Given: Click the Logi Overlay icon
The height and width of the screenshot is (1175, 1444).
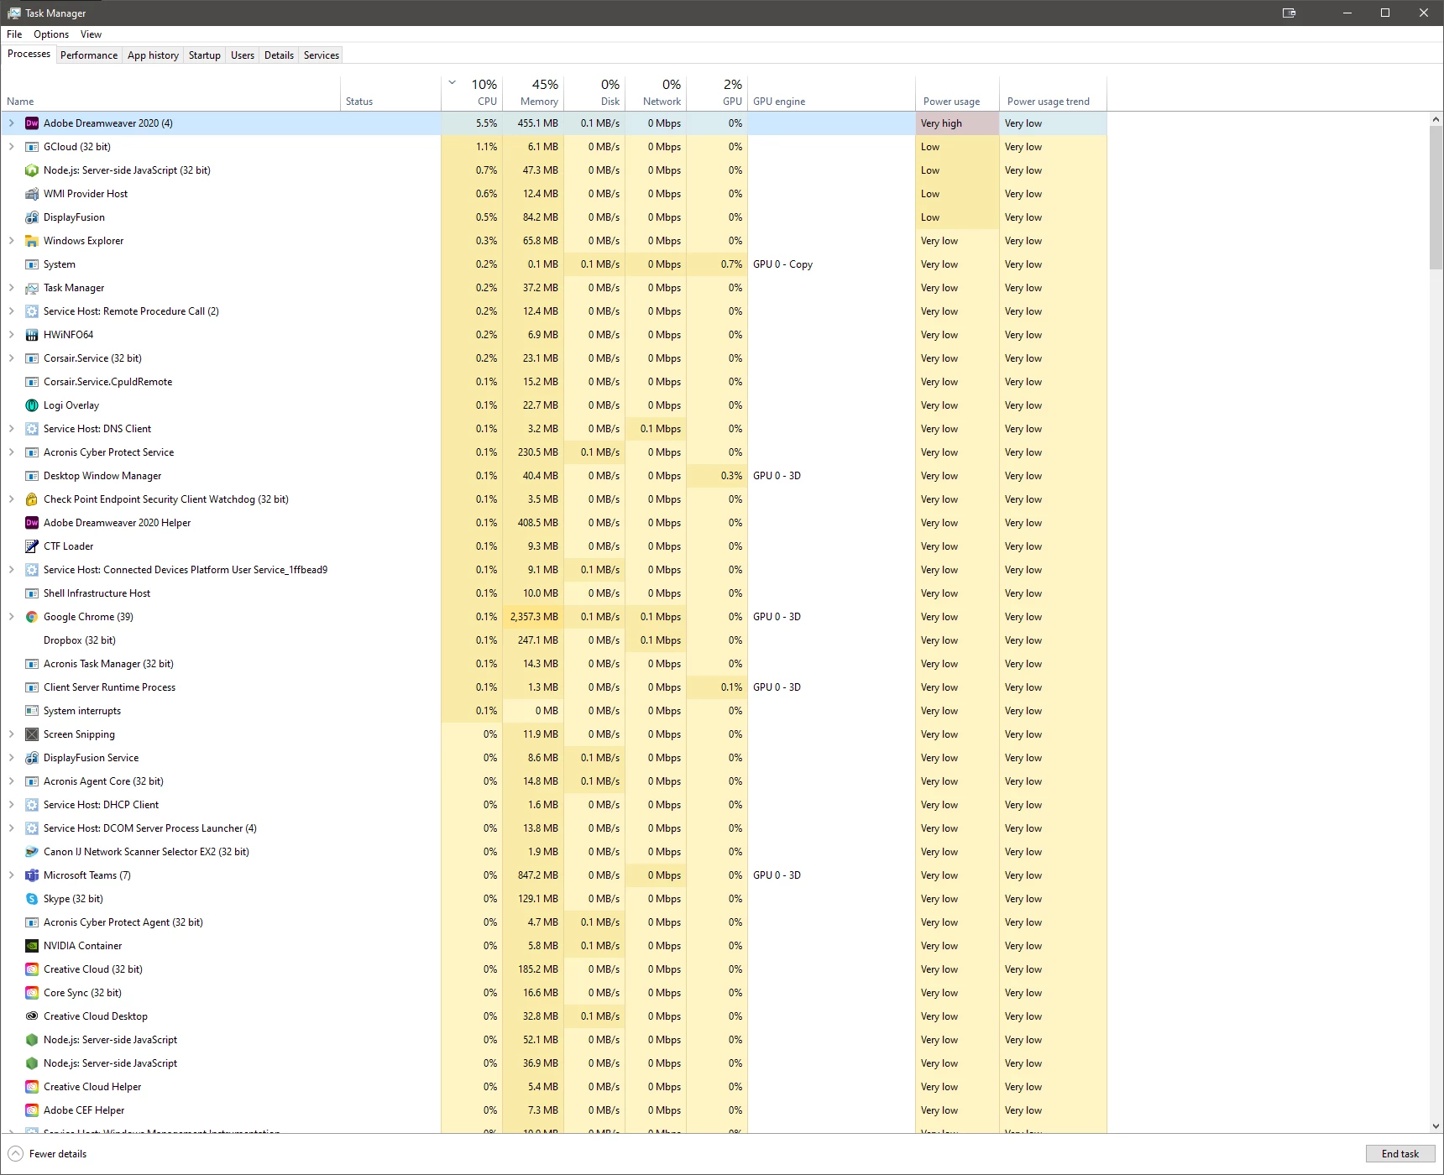Looking at the screenshot, I should pyautogui.click(x=32, y=405).
